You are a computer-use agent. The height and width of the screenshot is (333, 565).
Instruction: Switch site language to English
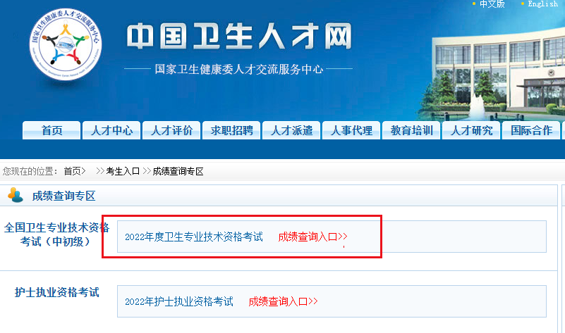tap(542, 4)
